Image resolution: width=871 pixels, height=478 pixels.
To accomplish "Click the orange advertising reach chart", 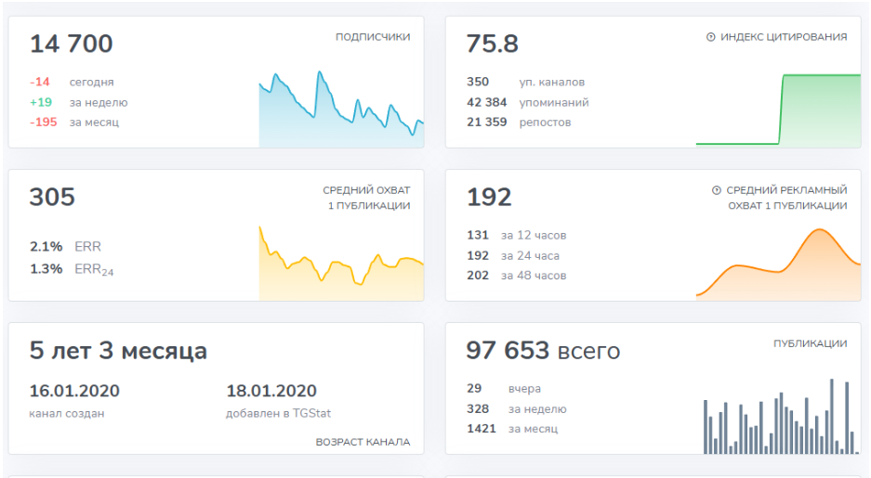I will 778,265.
